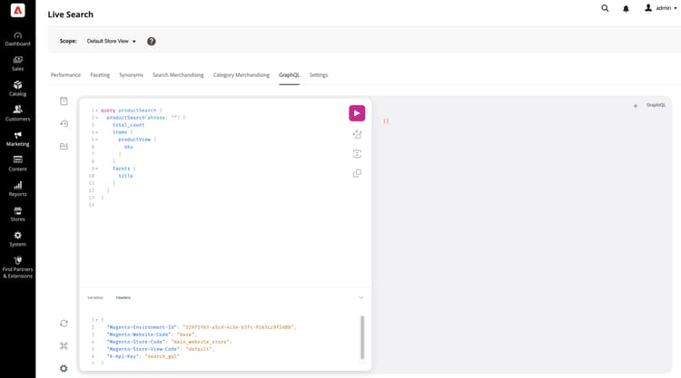Switch to the Category Merchandising tab
The width and height of the screenshot is (681, 378).
[241, 75]
